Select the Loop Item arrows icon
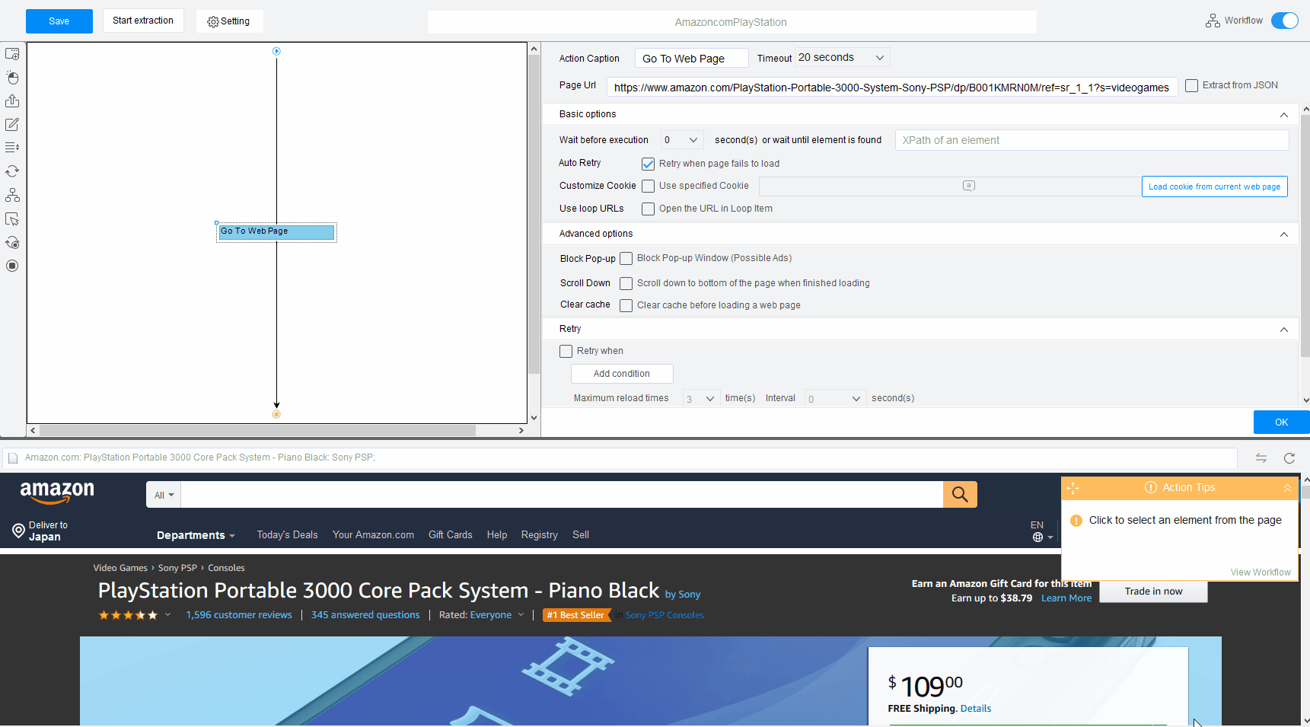Screen dimensions: 1310x727 click(12, 171)
